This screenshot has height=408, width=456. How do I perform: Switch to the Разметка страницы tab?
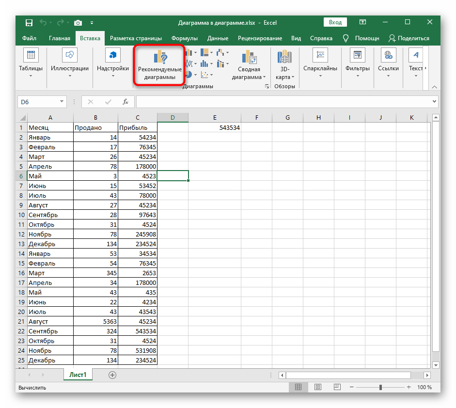pyautogui.click(x=136, y=38)
